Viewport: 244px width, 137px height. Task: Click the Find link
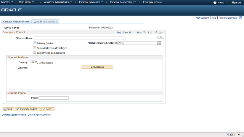pyautogui.click(x=119, y=32)
